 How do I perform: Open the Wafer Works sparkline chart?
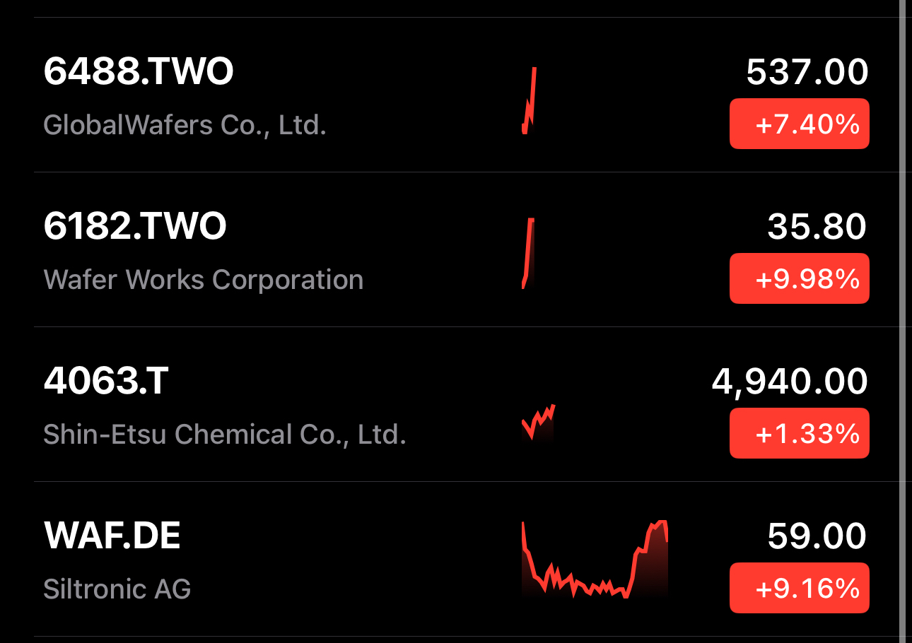tap(527, 253)
